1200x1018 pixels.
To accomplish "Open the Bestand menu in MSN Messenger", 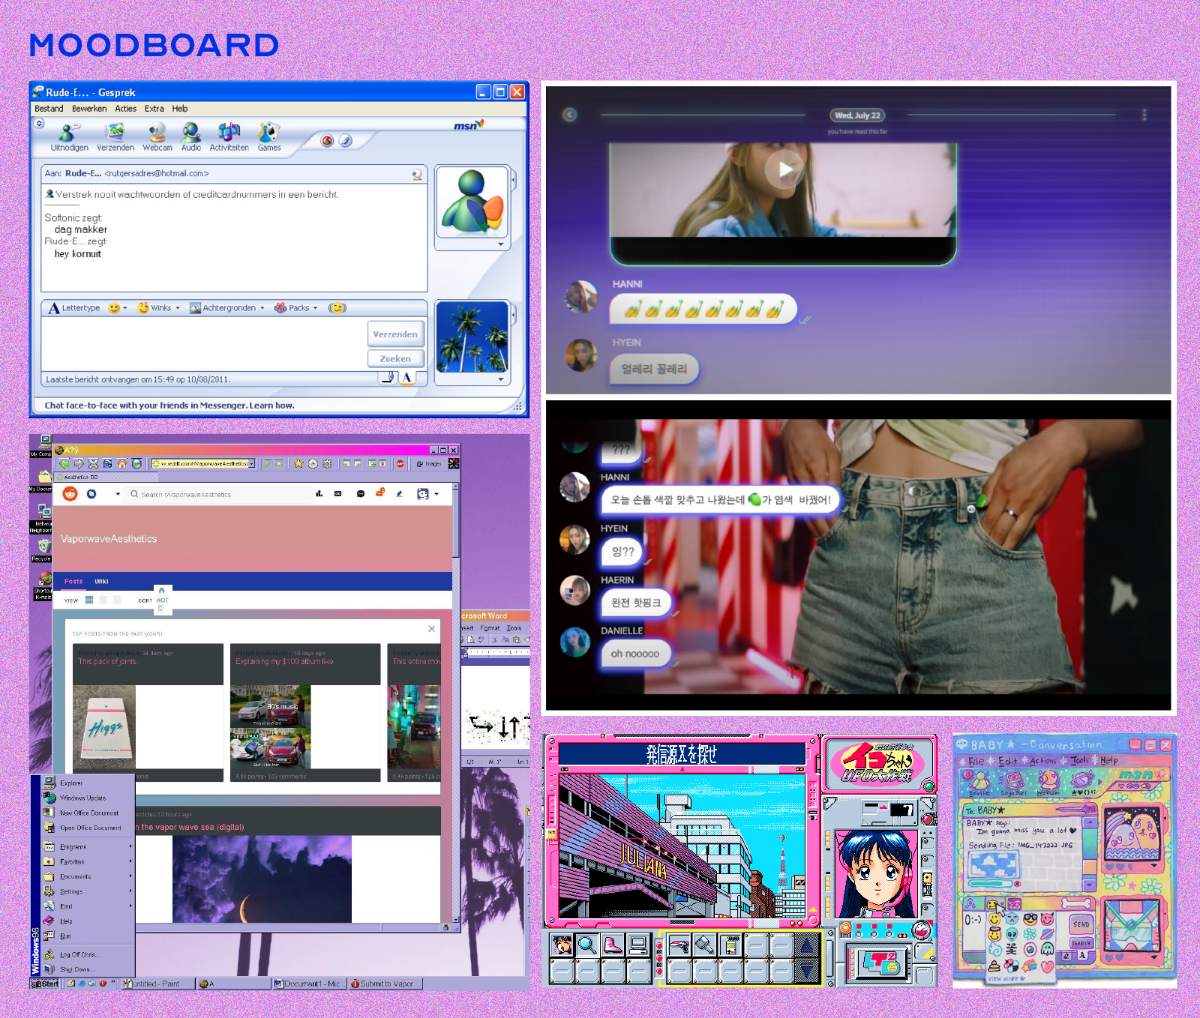I will [49, 109].
